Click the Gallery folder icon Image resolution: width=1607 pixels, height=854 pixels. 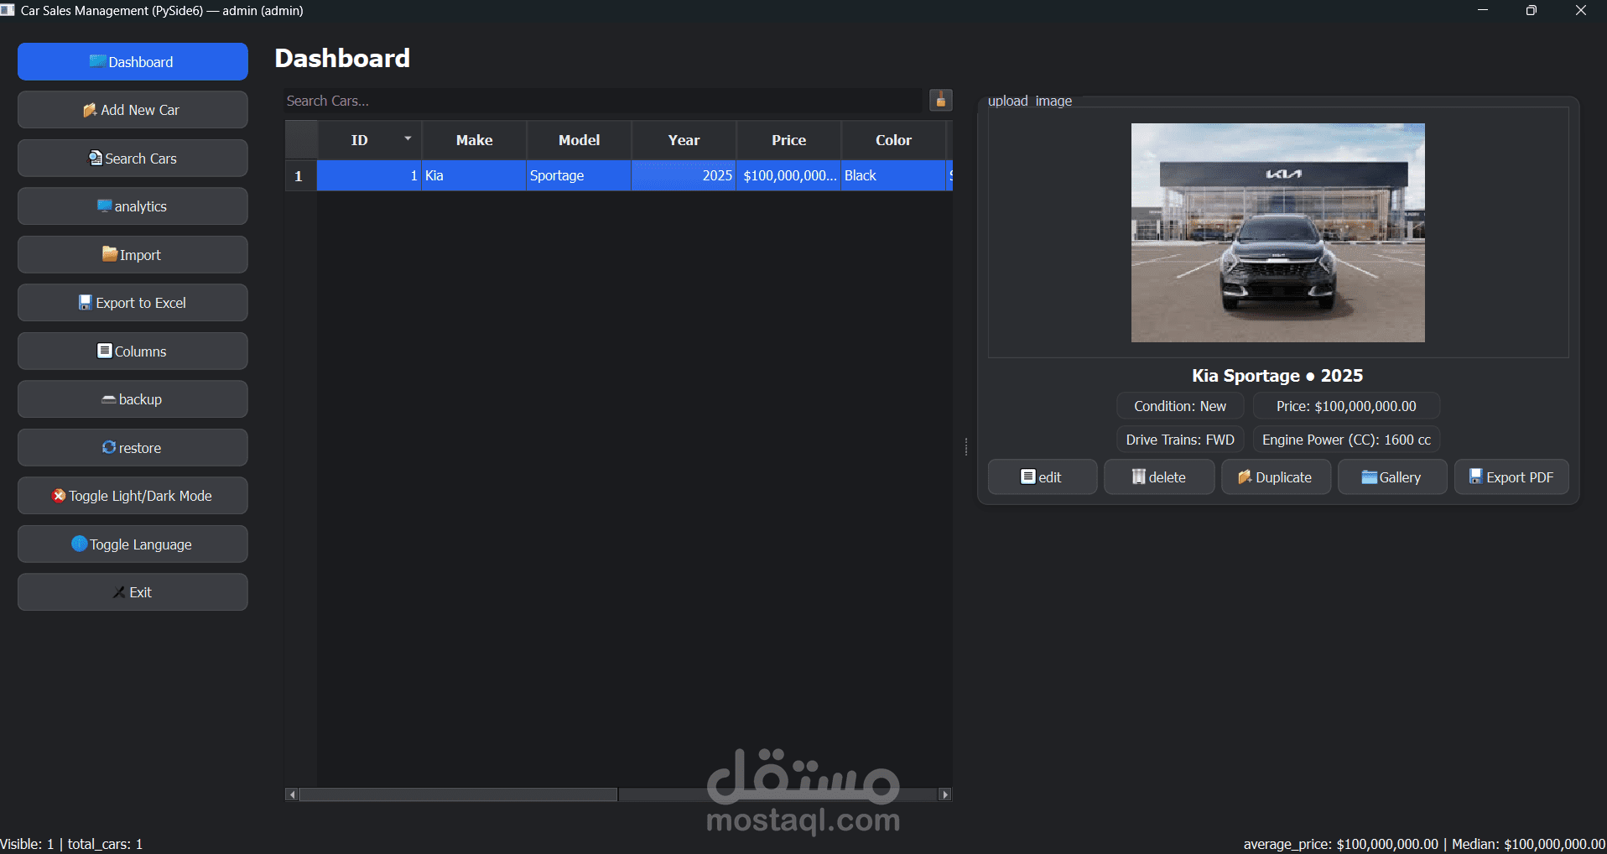click(1370, 476)
